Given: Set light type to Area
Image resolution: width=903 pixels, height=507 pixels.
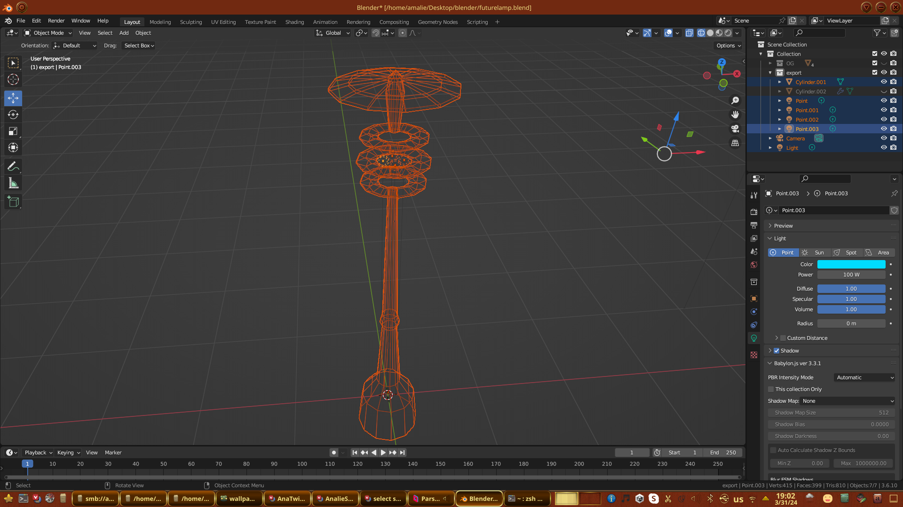Looking at the screenshot, I should pyautogui.click(x=879, y=253).
